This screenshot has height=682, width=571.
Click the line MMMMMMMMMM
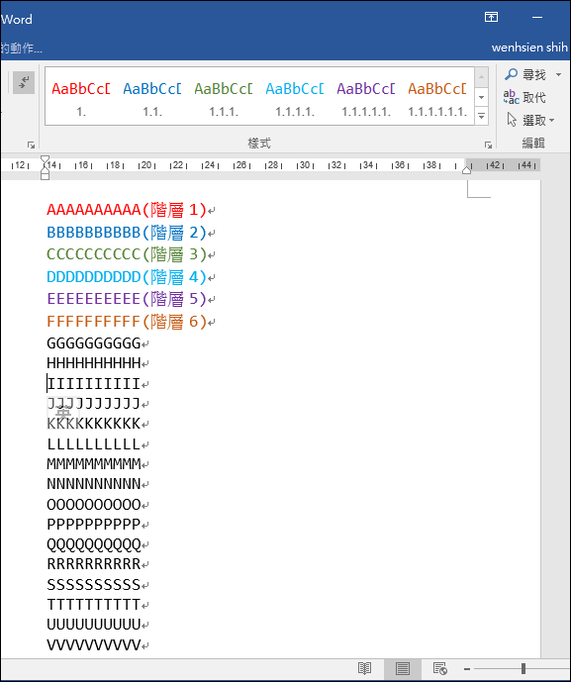pyautogui.click(x=94, y=464)
